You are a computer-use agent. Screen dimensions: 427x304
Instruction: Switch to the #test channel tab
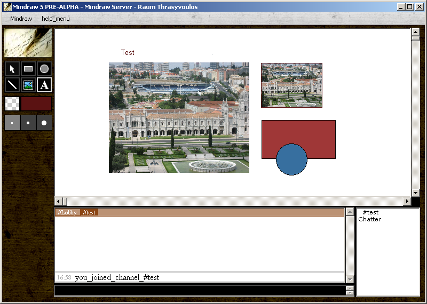(x=89, y=212)
